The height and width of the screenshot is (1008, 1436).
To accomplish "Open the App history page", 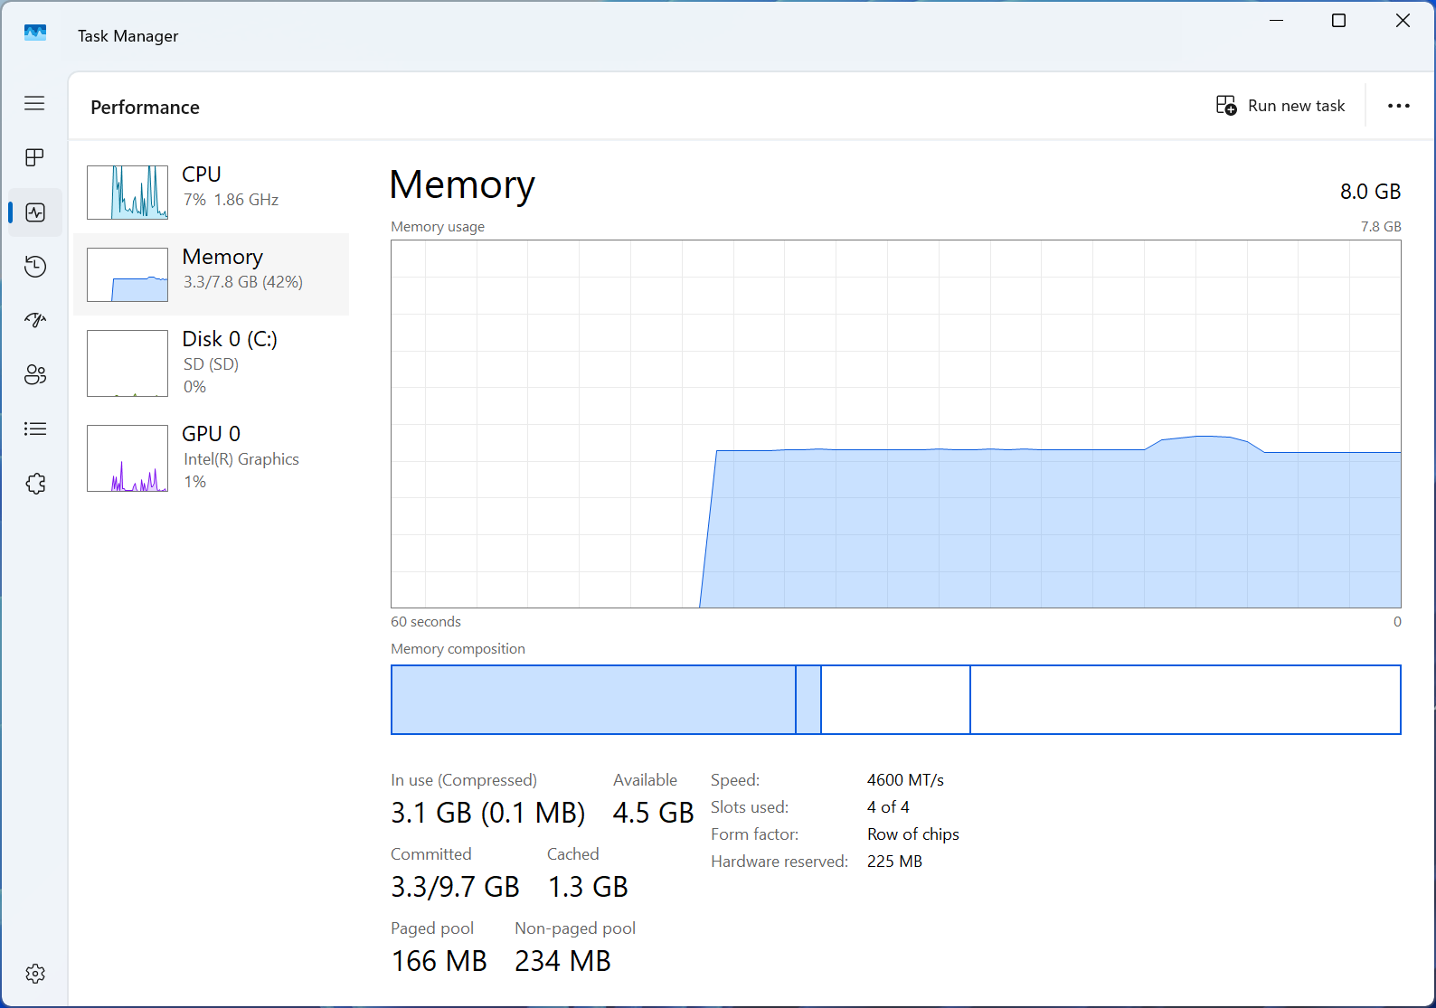I will click(34, 267).
